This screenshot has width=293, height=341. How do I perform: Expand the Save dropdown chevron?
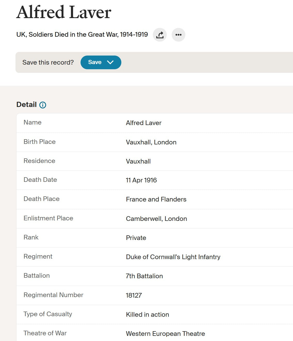point(110,62)
